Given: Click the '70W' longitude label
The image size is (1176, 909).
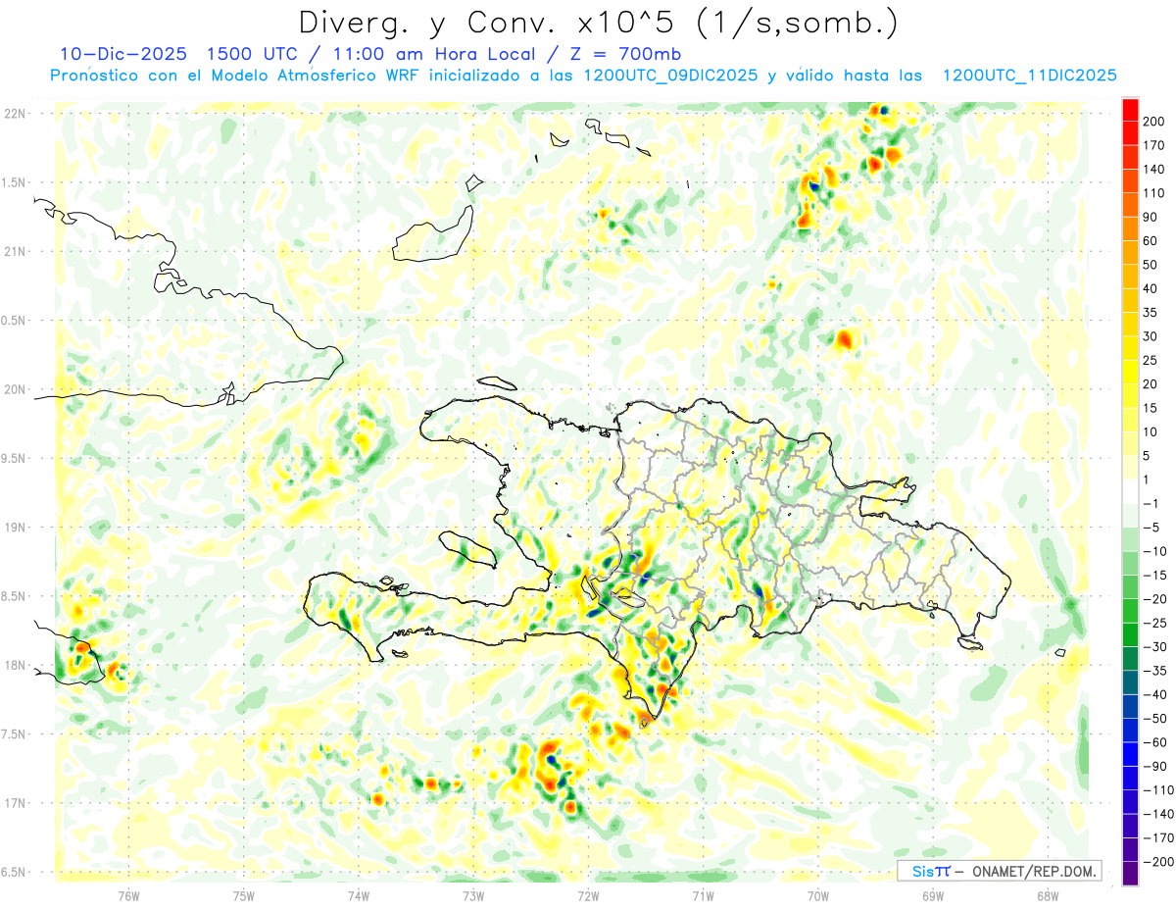Looking at the screenshot, I should pos(818,896).
